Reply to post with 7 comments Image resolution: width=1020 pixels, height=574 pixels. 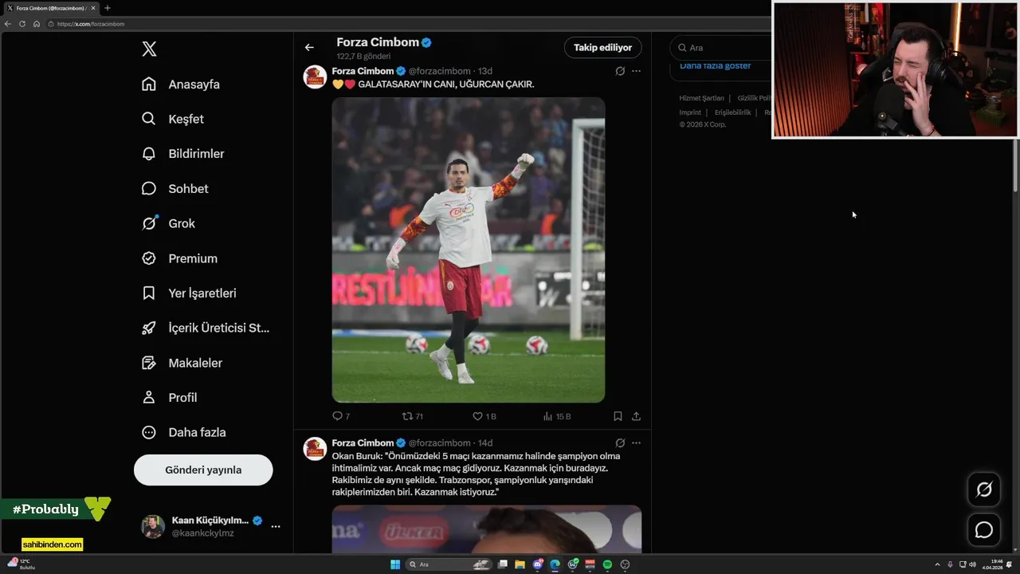coord(341,416)
